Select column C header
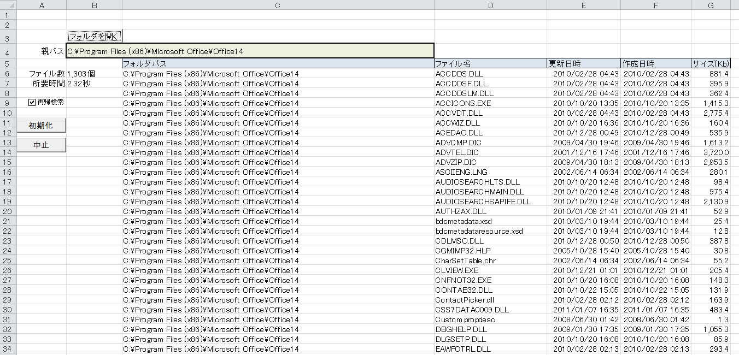Screen dimensions: 739x355 click(x=278, y=5)
